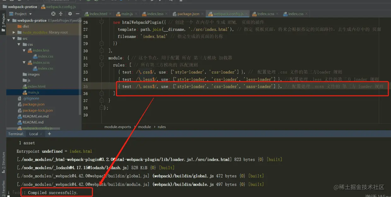Click module.exports breadcrumb below editor

(118, 127)
